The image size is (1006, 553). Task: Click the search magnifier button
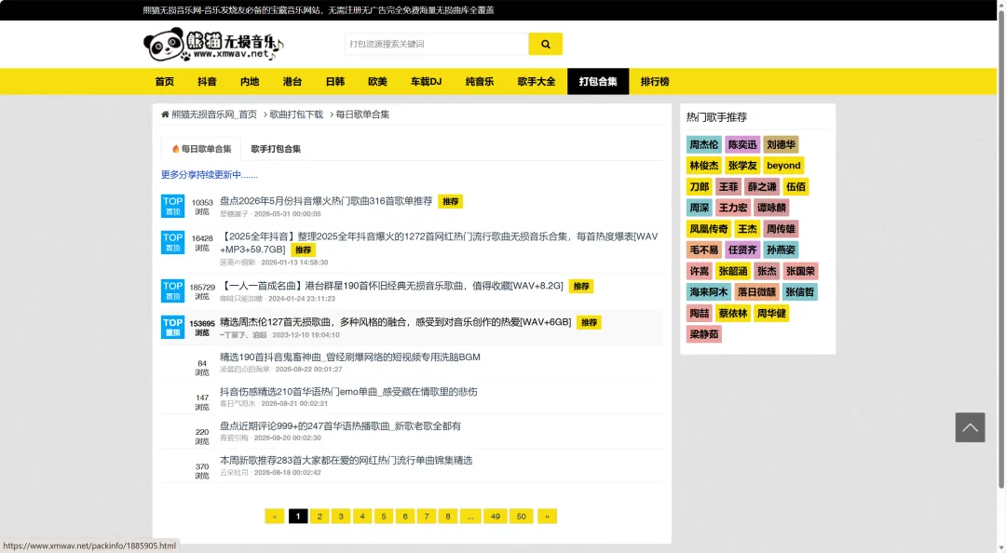(x=545, y=45)
